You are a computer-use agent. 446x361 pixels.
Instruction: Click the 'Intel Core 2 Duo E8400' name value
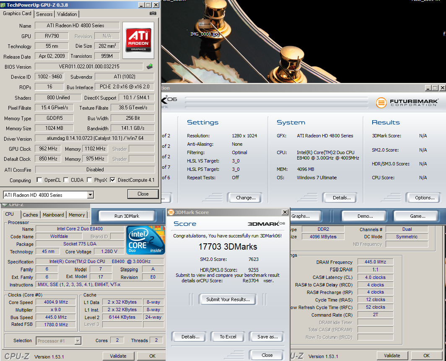click(80, 229)
